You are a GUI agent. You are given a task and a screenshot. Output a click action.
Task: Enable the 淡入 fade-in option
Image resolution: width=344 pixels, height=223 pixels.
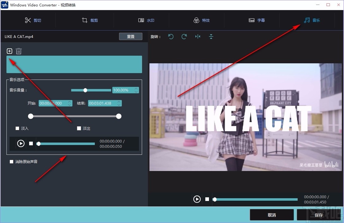click(x=17, y=128)
